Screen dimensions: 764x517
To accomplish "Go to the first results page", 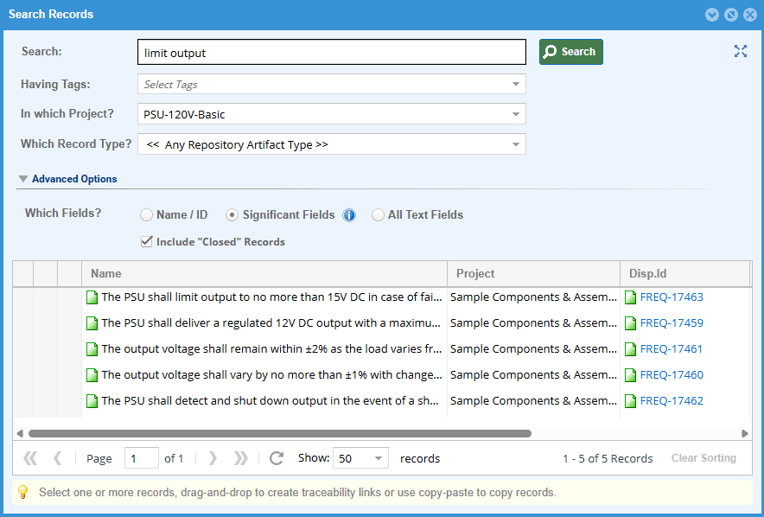I will click(30, 458).
